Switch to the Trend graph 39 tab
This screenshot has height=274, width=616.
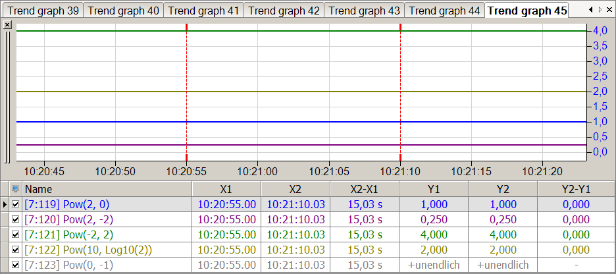tap(43, 11)
